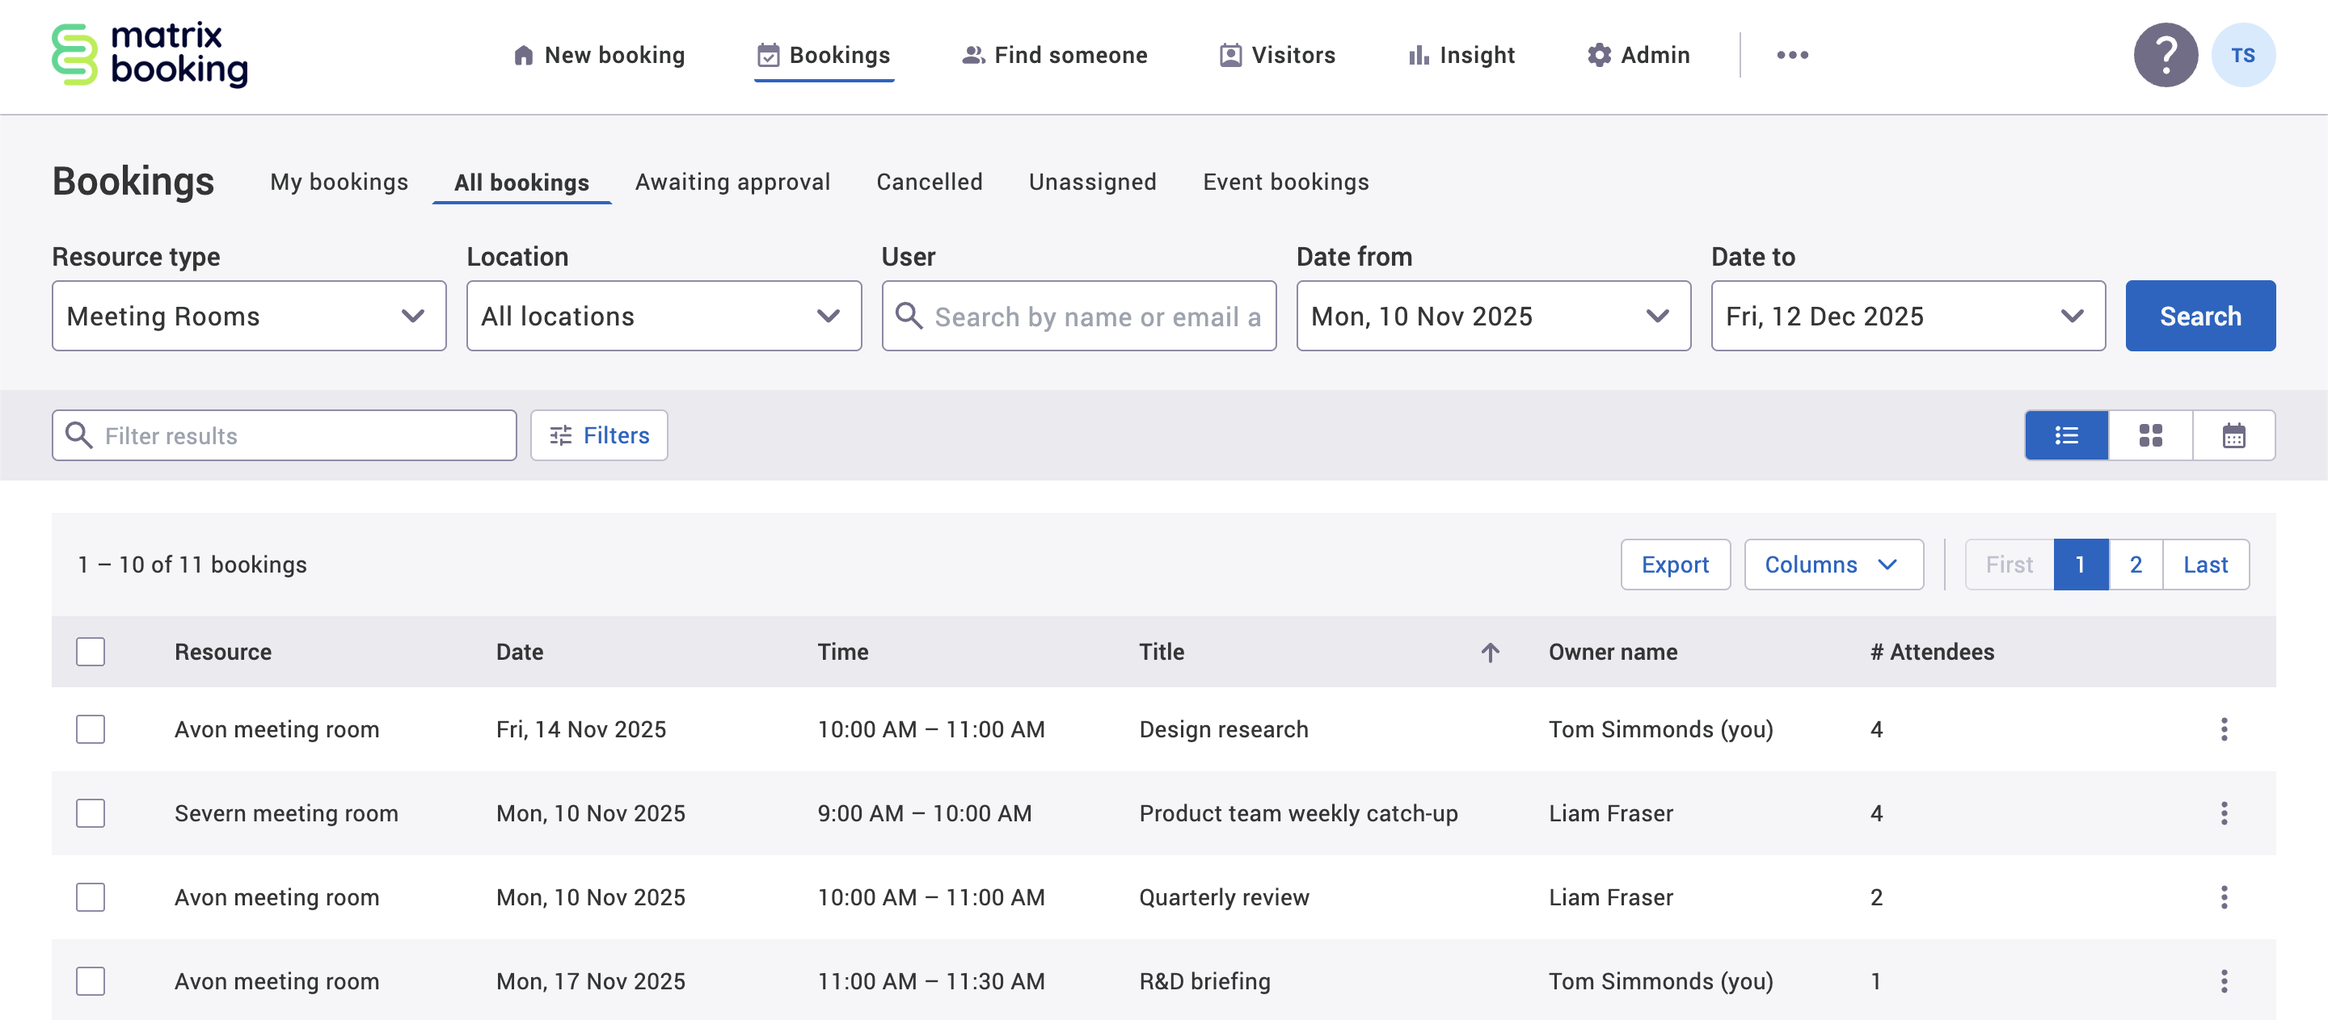Open row options for Design research booking

[2224, 729]
